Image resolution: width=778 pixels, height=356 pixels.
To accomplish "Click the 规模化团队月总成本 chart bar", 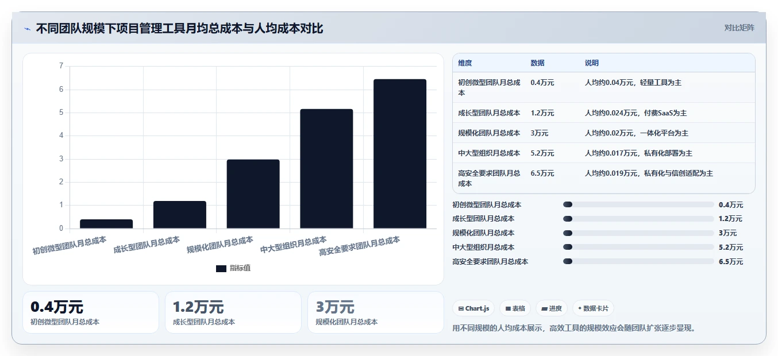I will (x=253, y=194).
